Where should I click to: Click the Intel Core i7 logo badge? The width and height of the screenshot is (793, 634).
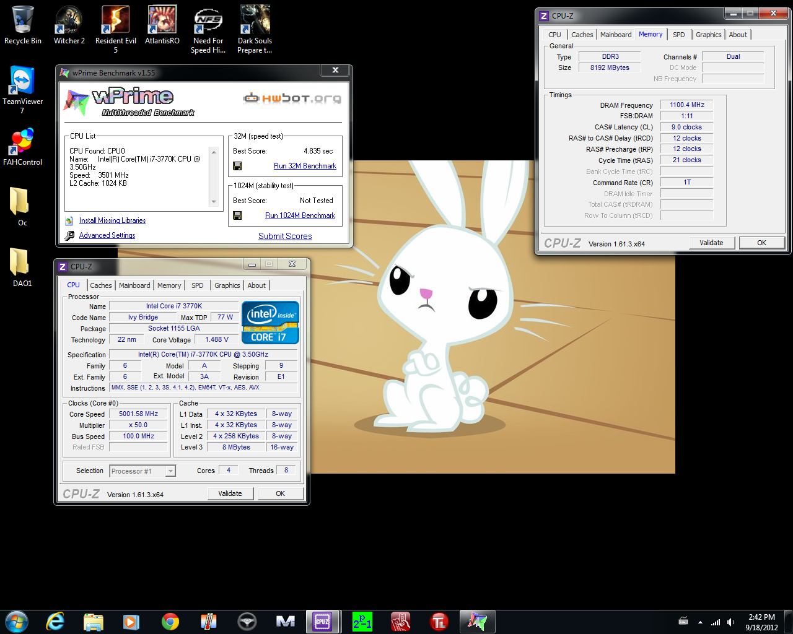tap(270, 322)
